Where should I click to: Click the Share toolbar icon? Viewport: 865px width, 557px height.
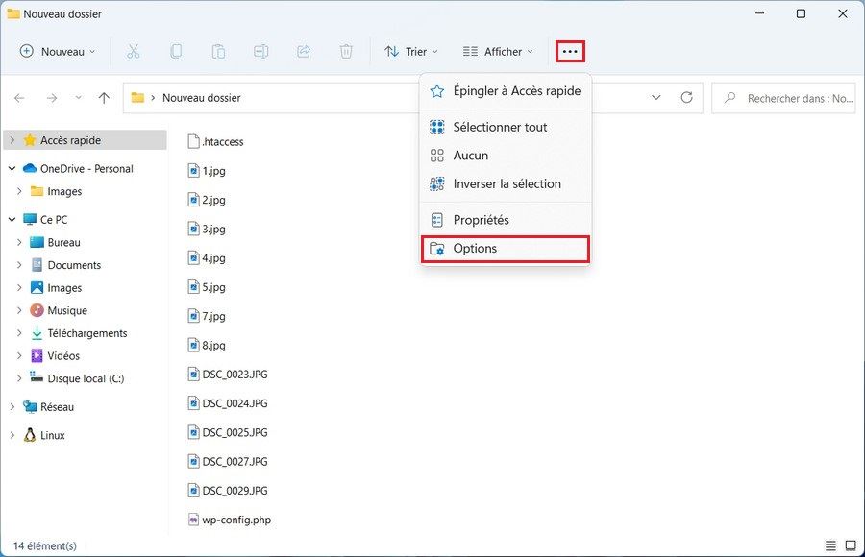[x=303, y=51]
